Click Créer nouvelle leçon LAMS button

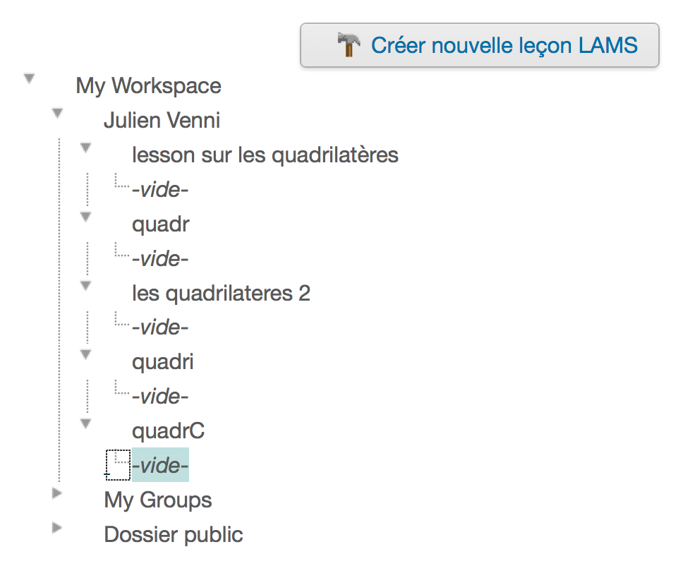click(480, 45)
